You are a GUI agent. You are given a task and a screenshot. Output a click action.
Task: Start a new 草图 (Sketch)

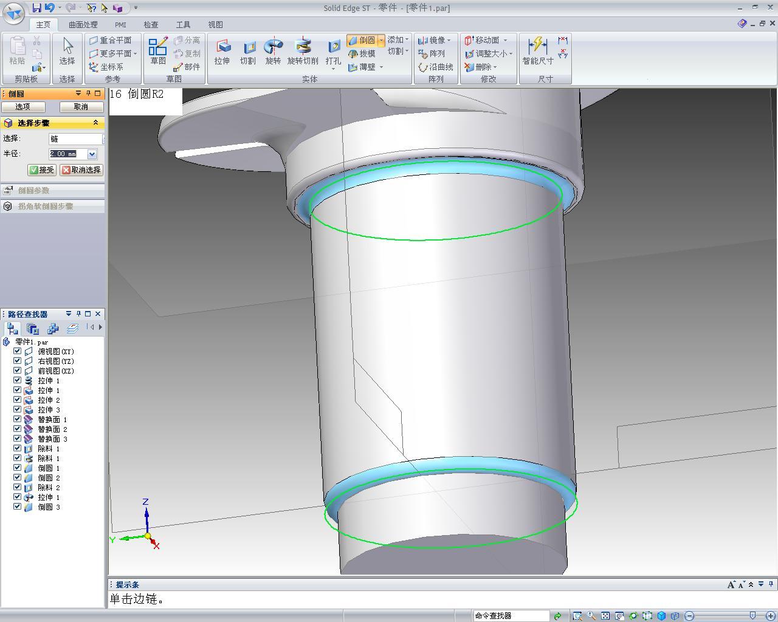click(158, 51)
